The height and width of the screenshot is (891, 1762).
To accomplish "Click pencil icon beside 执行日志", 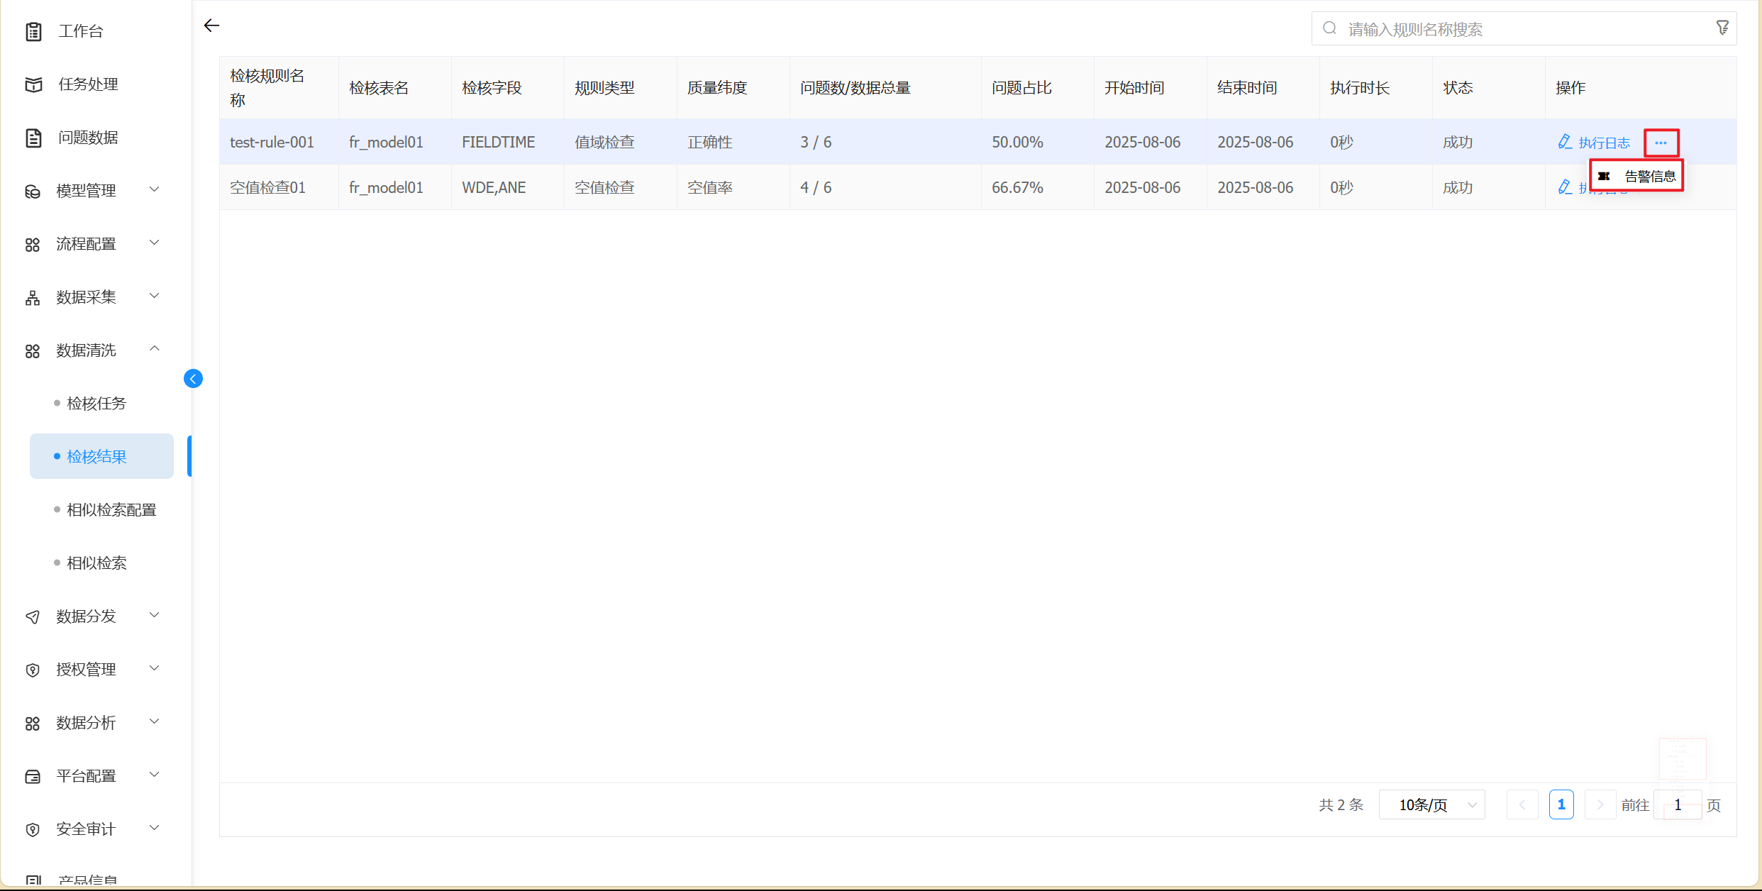I will pyautogui.click(x=1564, y=142).
